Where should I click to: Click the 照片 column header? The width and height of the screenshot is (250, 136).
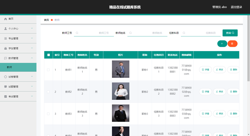tap(120, 55)
